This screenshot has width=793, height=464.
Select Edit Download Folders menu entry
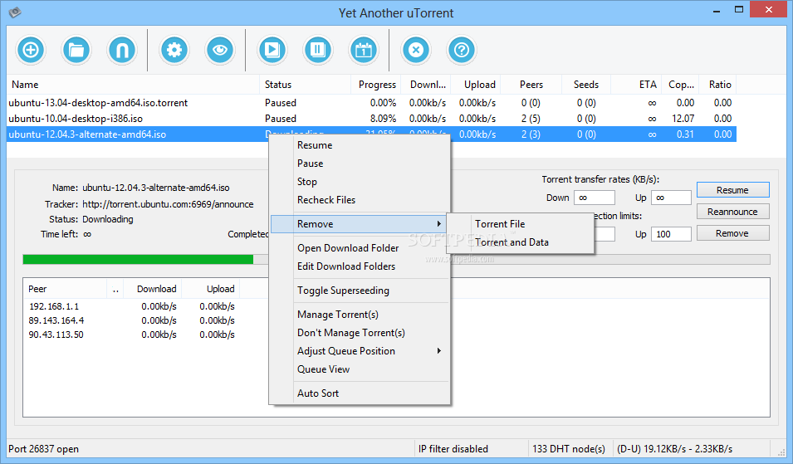tap(360, 266)
